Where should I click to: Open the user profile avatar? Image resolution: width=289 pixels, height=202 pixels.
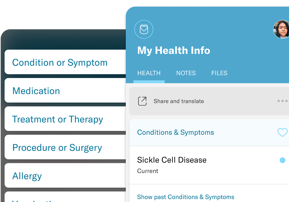281,29
